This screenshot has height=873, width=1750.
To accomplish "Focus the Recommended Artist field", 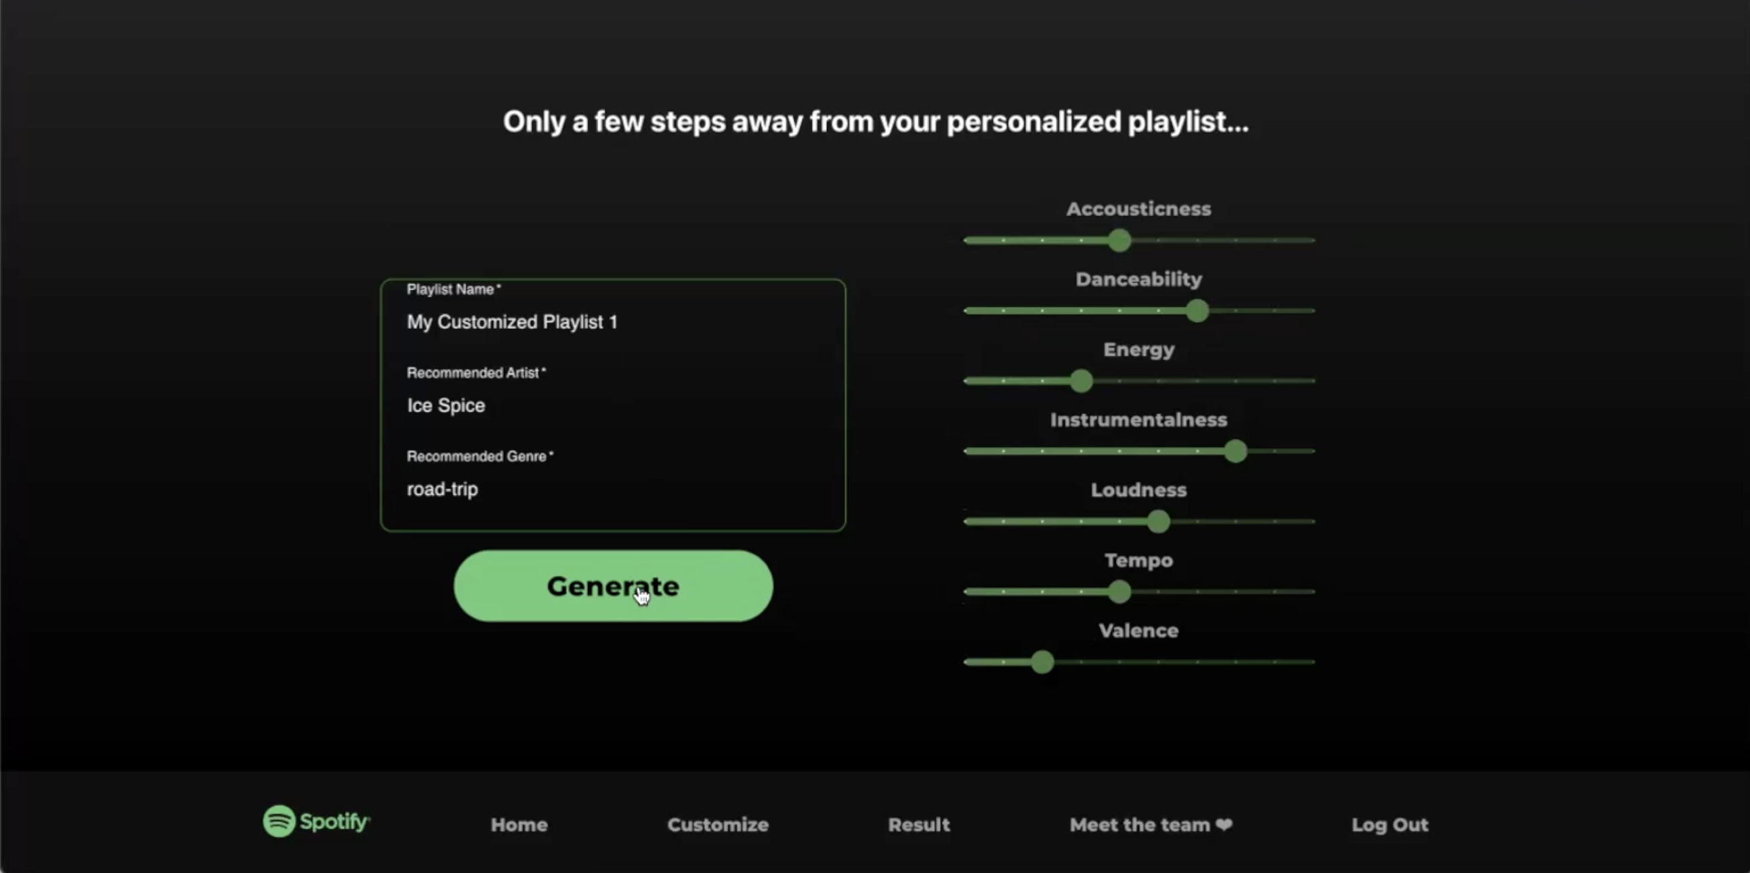I will [612, 405].
